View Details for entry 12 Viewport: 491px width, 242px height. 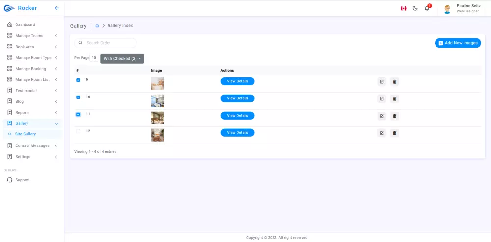(238, 133)
